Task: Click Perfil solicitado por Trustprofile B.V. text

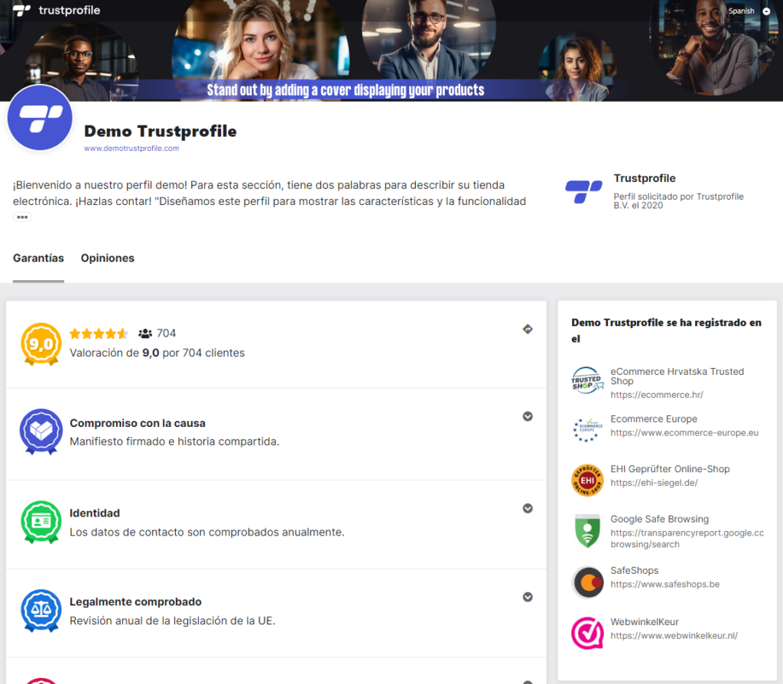Action: point(678,201)
